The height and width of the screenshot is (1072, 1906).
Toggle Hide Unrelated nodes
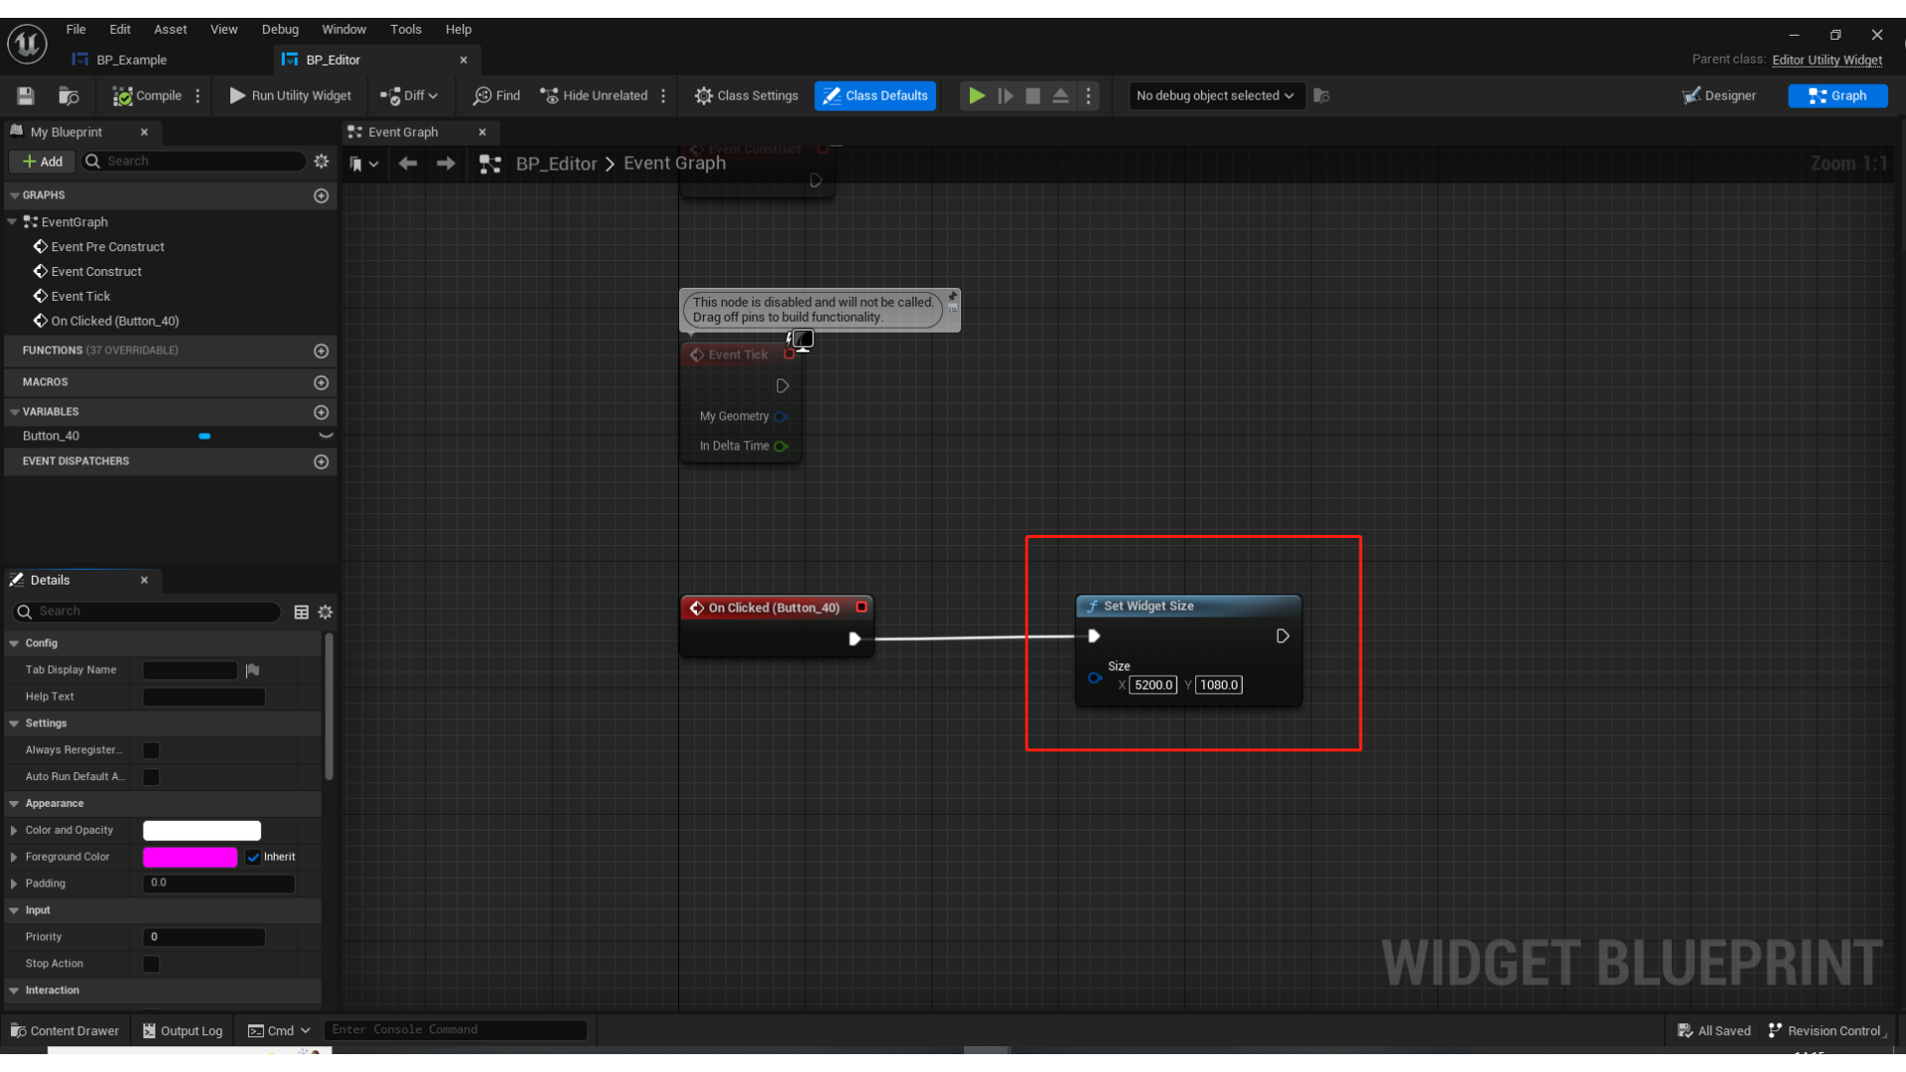pos(594,95)
